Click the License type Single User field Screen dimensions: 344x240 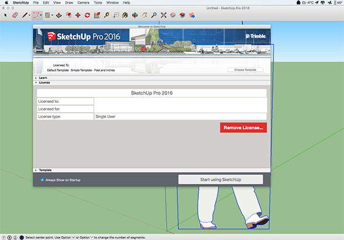pos(180,116)
